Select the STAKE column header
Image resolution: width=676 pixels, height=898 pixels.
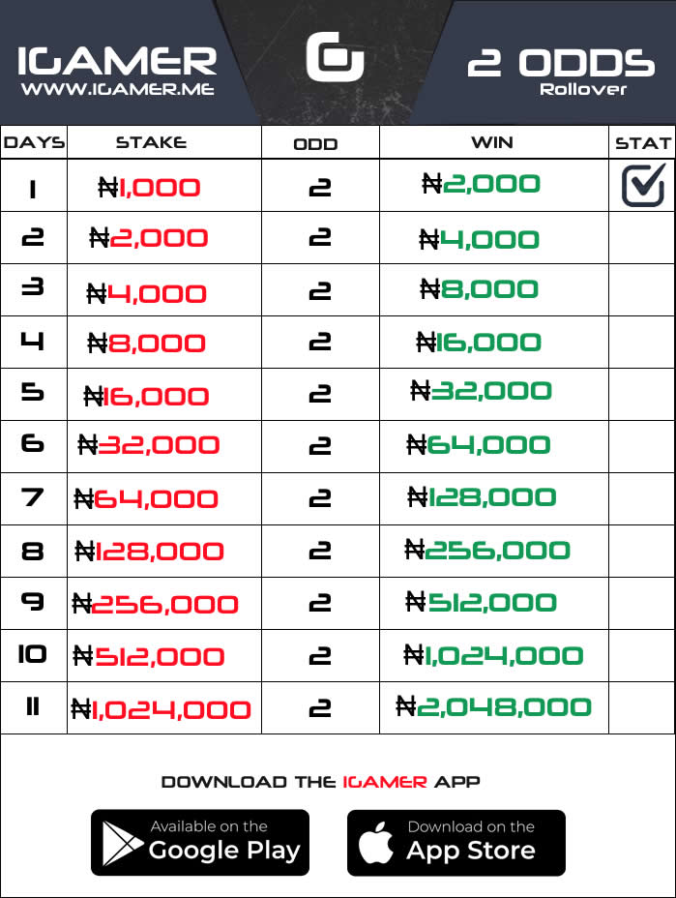[x=151, y=142]
